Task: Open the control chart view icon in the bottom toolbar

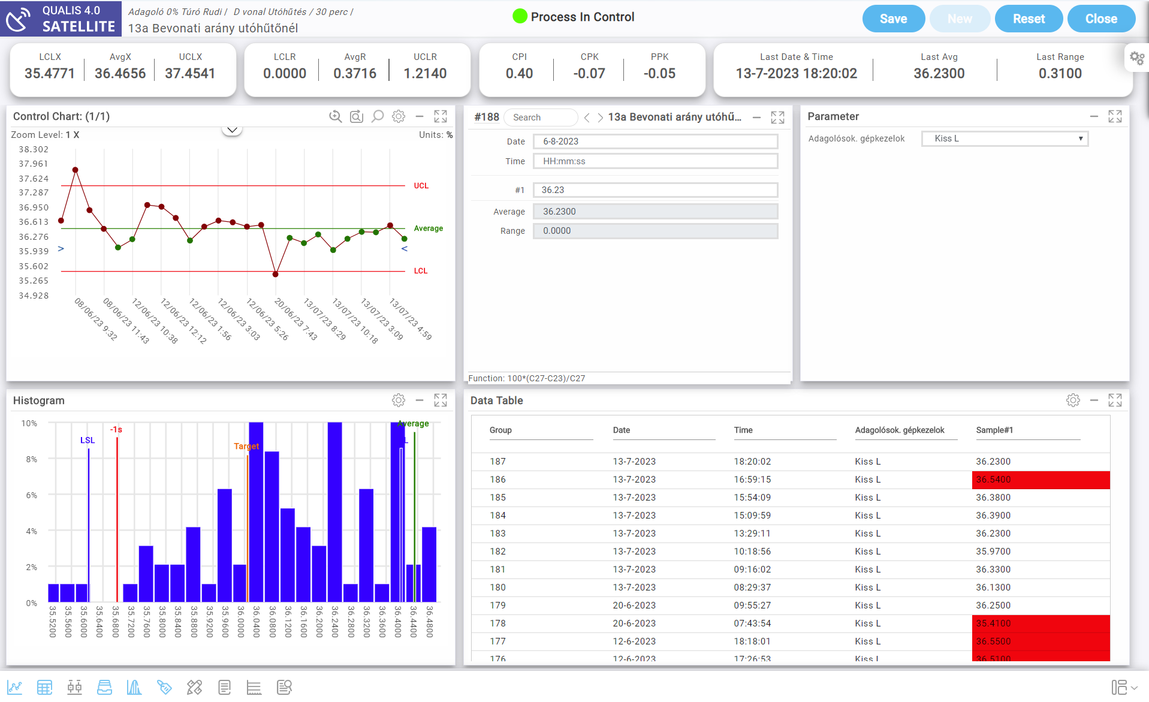Action: 15,687
